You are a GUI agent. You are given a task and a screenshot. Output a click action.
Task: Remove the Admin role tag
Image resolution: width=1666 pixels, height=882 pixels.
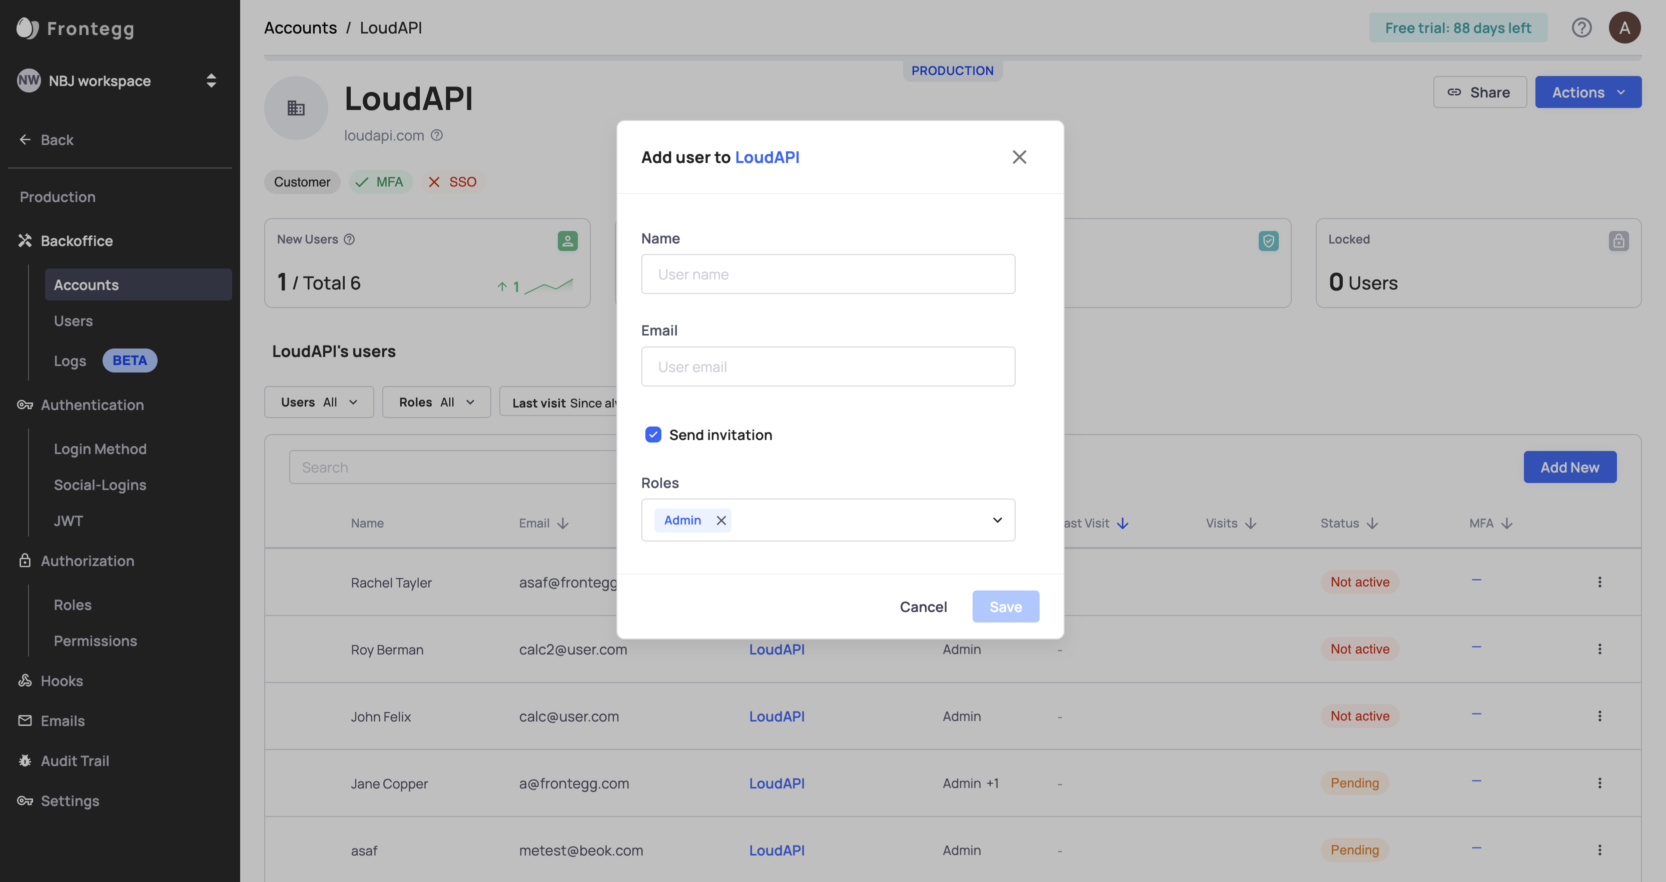click(x=721, y=520)
